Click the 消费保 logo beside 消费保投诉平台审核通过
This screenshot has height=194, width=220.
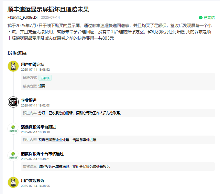(x=13, y=156)
